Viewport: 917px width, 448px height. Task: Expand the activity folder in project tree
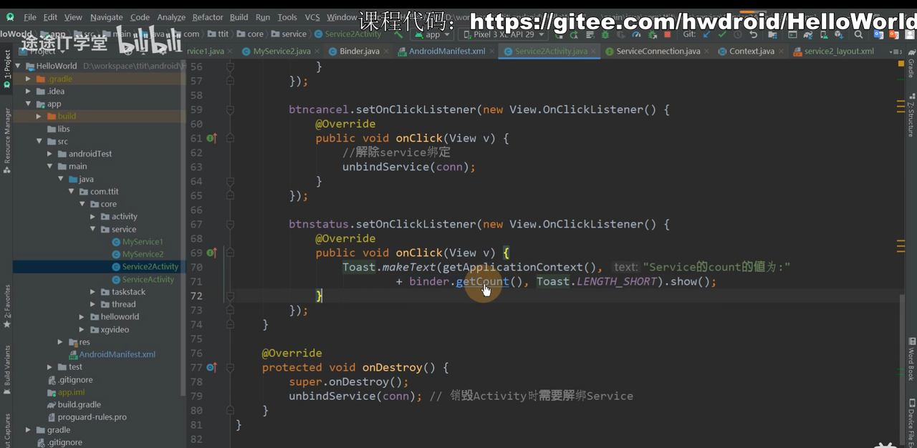click(x=94, y=216)
